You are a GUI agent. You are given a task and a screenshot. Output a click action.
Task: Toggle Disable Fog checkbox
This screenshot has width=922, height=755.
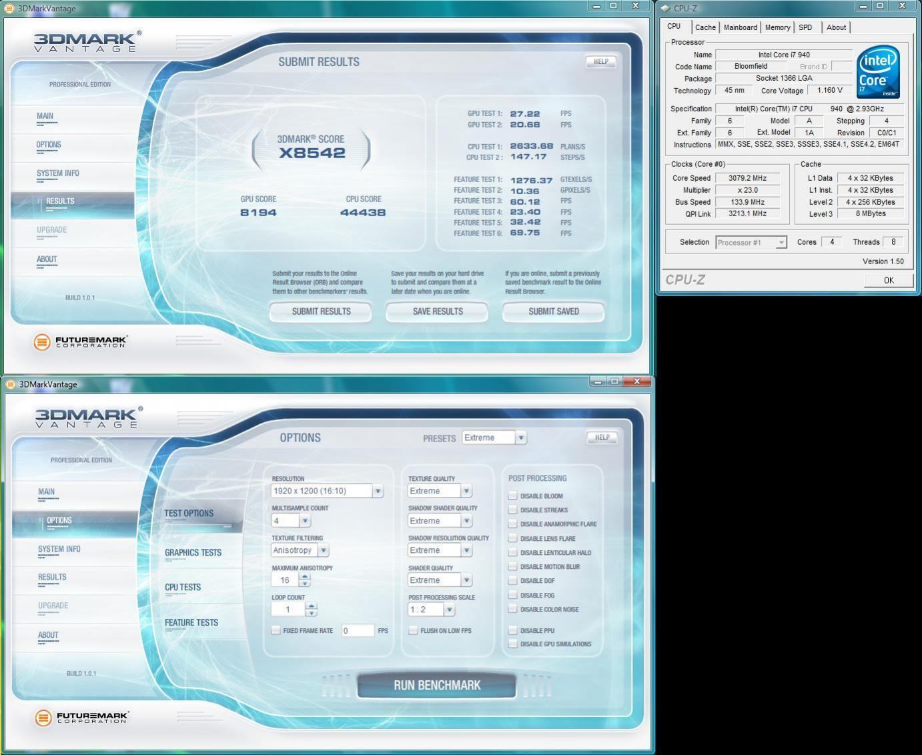pos(512,595)
